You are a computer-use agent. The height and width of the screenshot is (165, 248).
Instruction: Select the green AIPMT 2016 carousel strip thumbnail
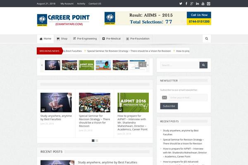pyautogui.click(x=86, y=65)
